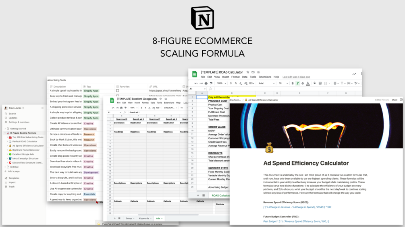Screen dimensions: 405x227
Task: Open Ad Spend Efficiency Calculator breadcrumb
Action: (262, 100)
